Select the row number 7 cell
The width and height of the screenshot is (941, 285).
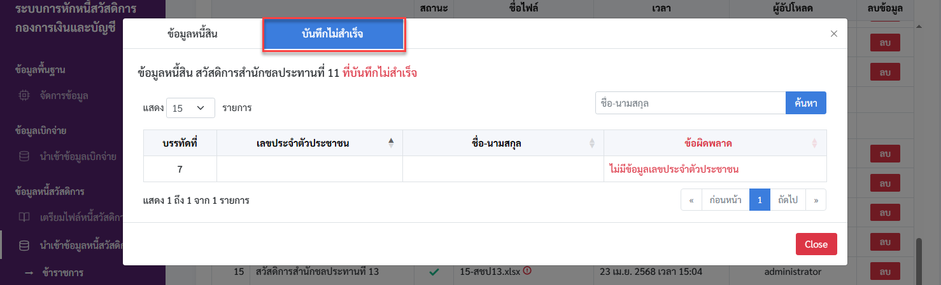180,169
